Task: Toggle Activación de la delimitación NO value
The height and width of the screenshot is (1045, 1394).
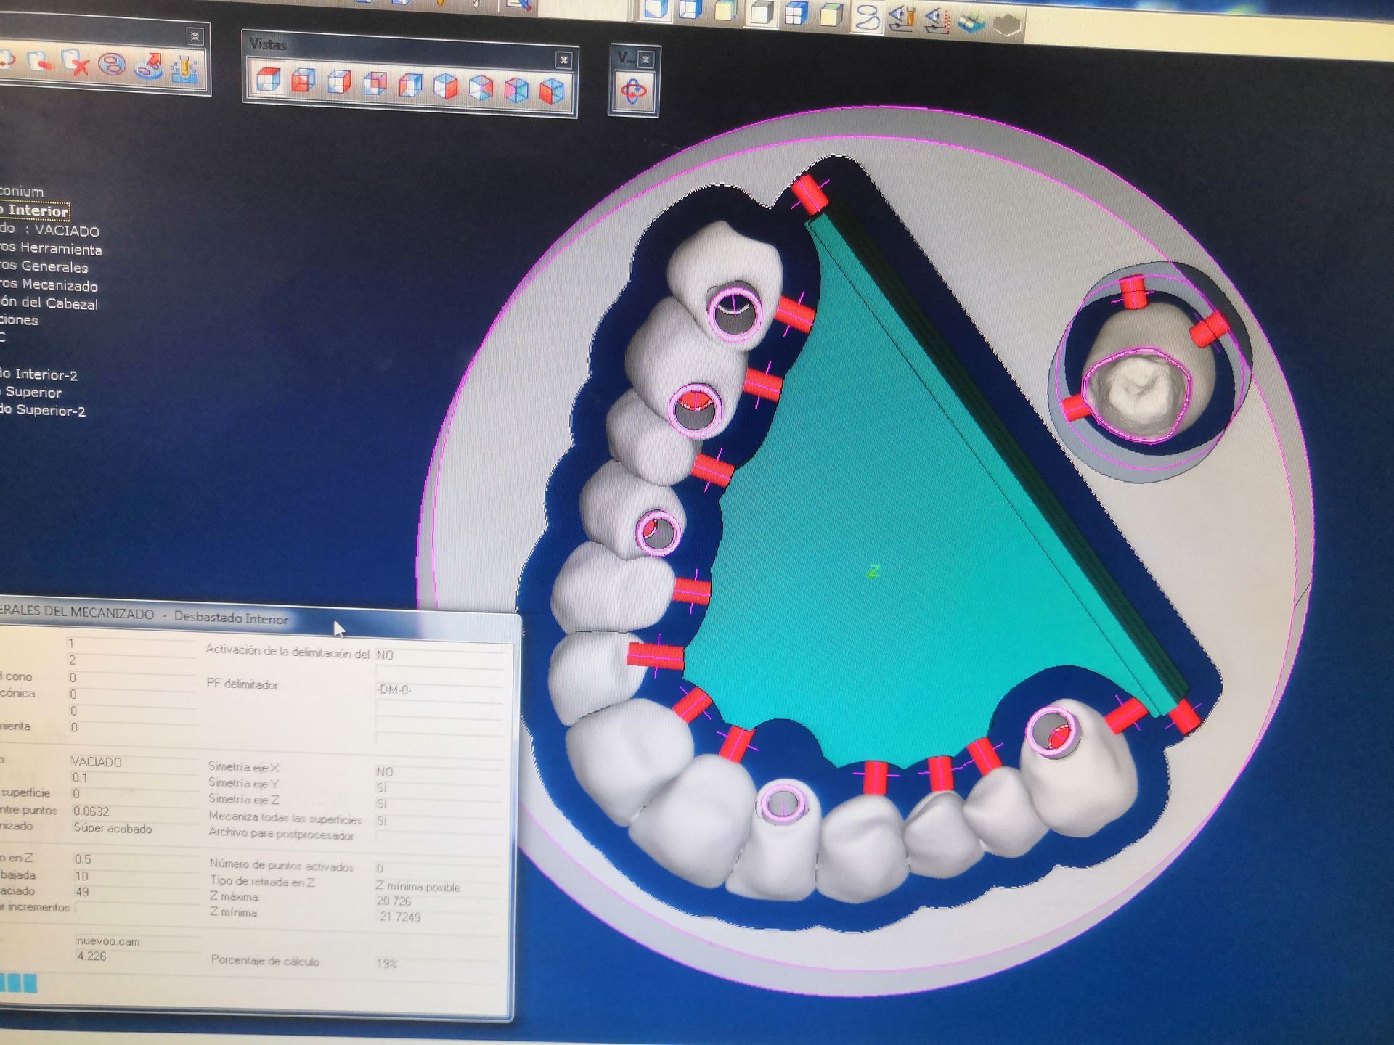Action: 385,655
